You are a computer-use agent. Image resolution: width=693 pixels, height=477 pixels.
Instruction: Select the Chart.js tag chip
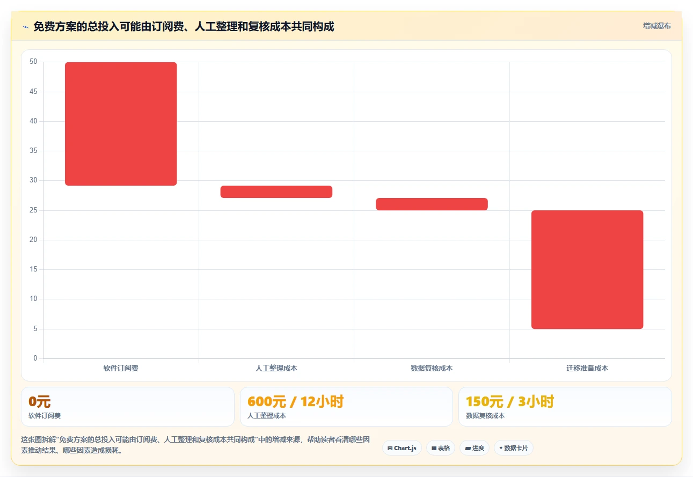coord(402,448)
